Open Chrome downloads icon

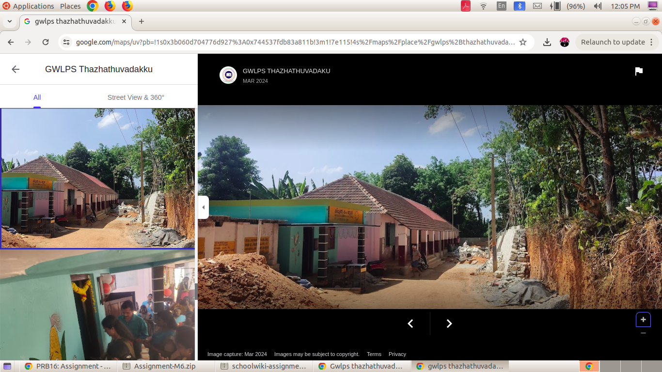pyautogui.click(x=547, y=42)
